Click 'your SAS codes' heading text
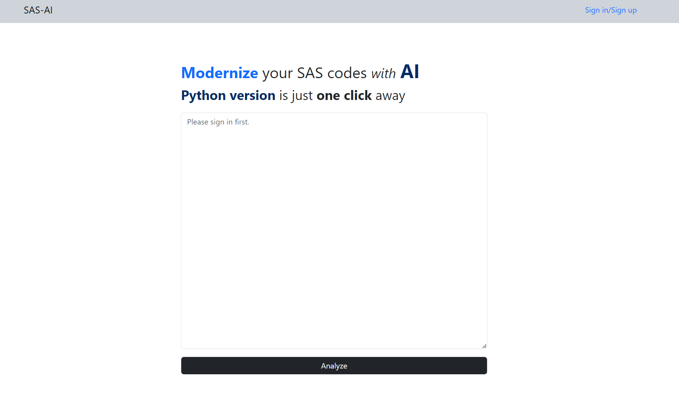679x393 pixels. 315,73
